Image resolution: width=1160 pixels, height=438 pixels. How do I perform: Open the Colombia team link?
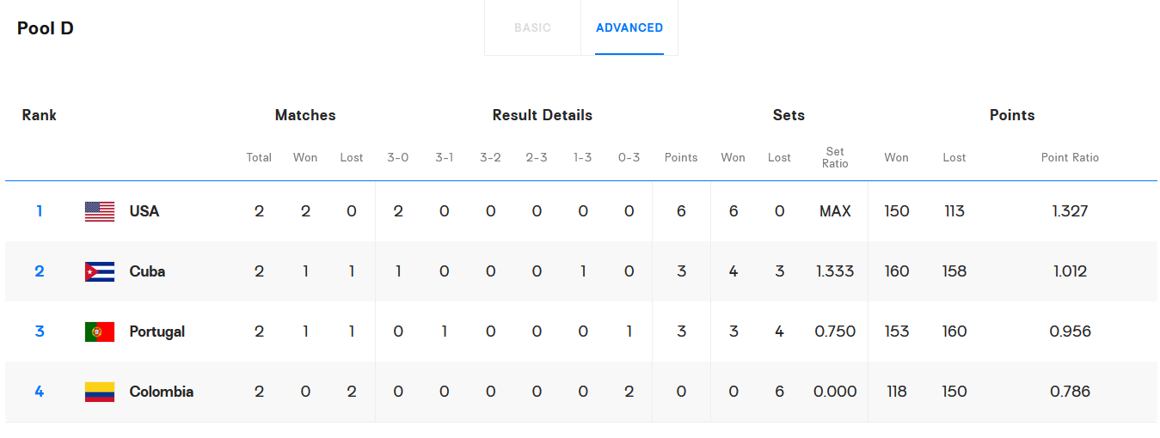point(161,392)
